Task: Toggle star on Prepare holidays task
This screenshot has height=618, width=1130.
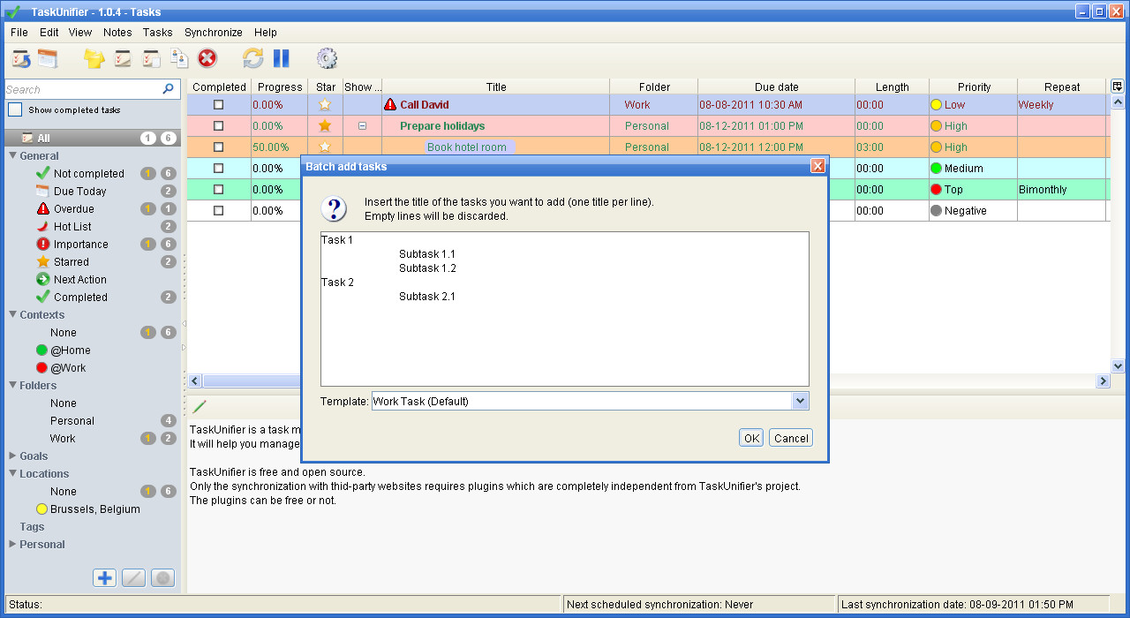Action: point(325,125)
